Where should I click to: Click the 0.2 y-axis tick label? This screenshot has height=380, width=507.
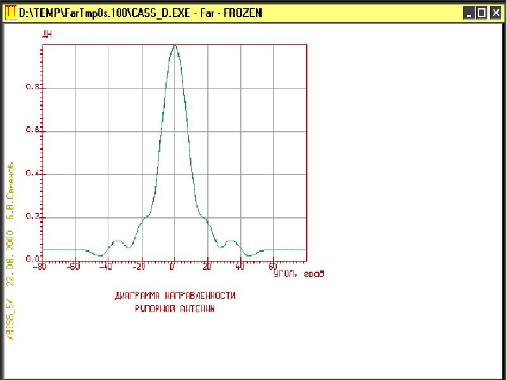tap(32, 216)
